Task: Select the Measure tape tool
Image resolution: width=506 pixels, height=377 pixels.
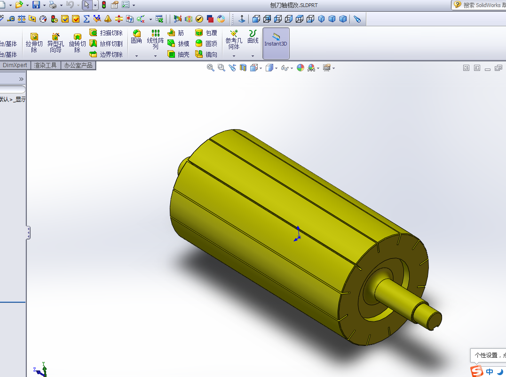Action: pos(11,19)
